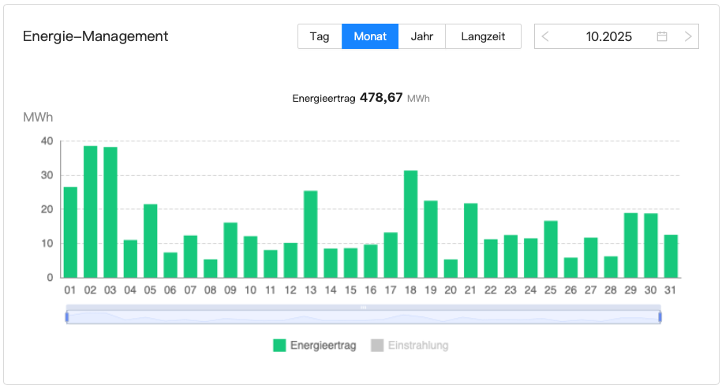The width and height of the screenshot is (722, 389).
Task: Open the calendar picker icon
Action: (x=662, y=36)
